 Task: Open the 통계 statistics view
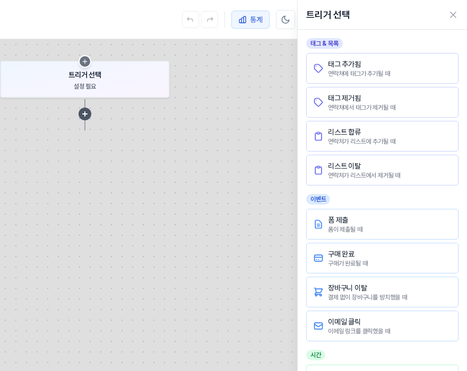250,20
